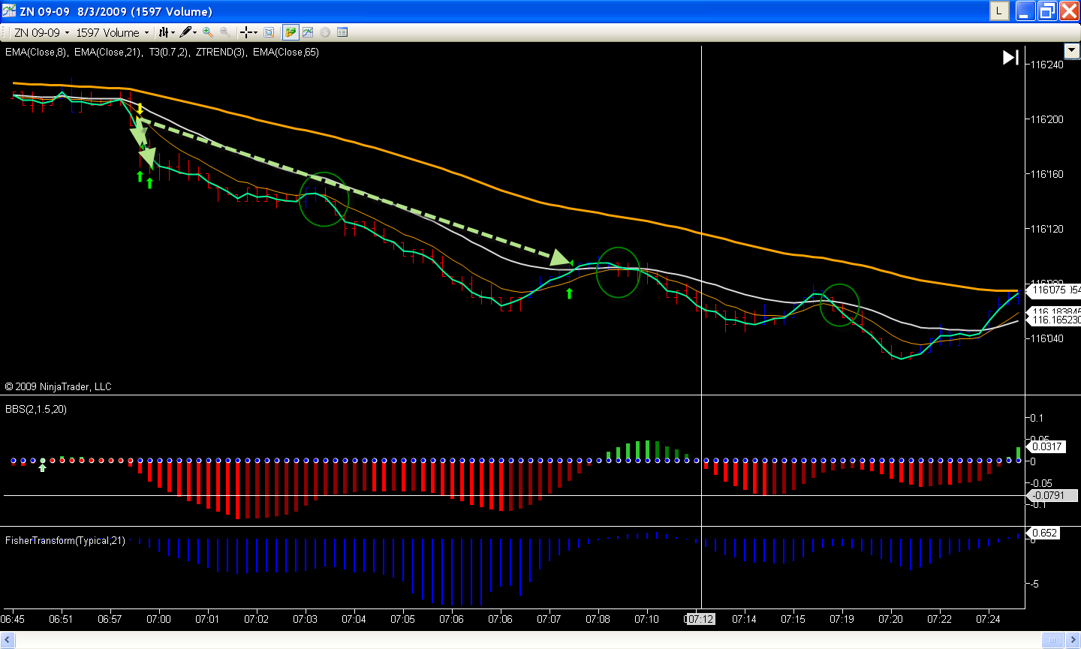Click the greyed-out strategies dollar icon

tap(325, 32)
